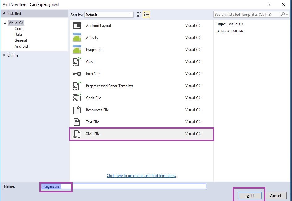Select the Android Layout template icon
The width and height of the screenshot is (292, 201).
[x=77, y=26]
